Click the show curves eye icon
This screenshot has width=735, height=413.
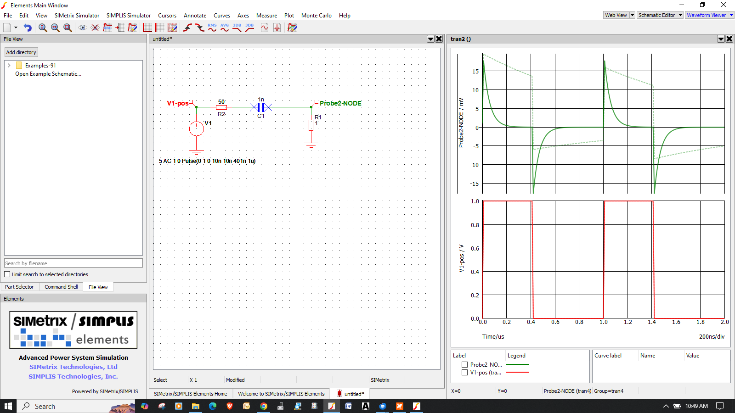point(83,28)
